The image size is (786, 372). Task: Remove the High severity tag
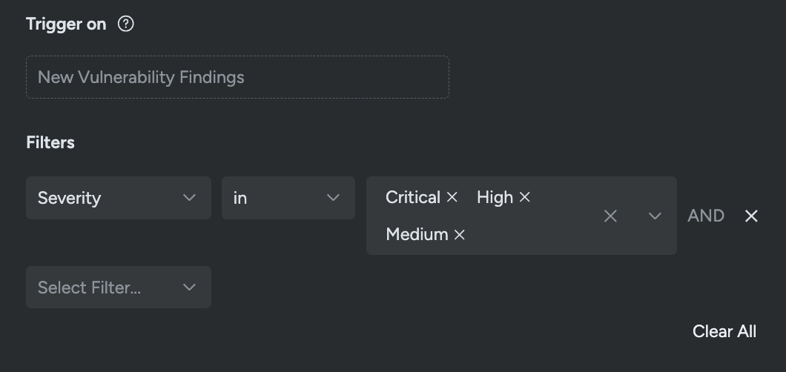coord(525,197)
